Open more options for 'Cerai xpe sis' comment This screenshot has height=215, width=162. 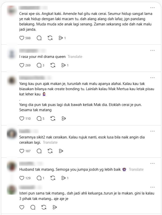[152, 8]
